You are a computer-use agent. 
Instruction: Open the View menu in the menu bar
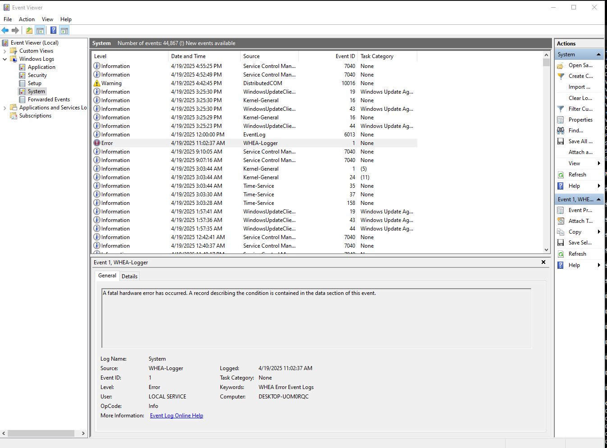point(47,19)
